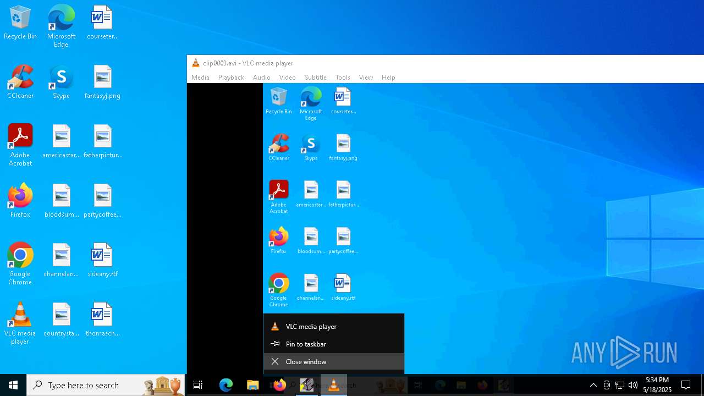
Task: Select the Skype desktop shortcut
Action: [x=61, y=82]
